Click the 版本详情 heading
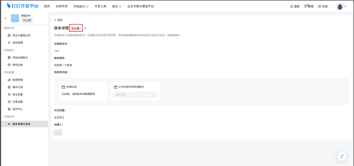Viewport: 354px width, 166px height. point(61,28)
